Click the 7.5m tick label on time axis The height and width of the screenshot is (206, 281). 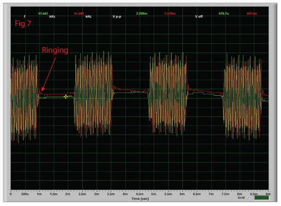[x=225, y=194]
